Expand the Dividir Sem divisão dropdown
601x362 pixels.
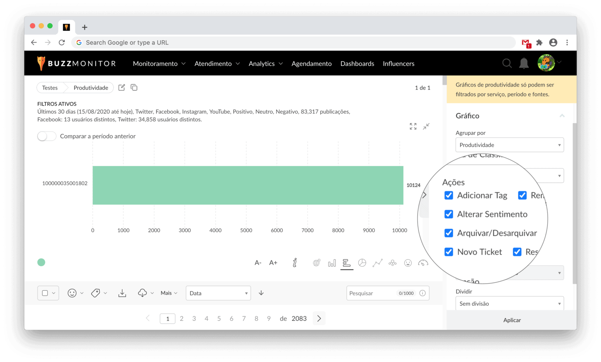(509, 304)
